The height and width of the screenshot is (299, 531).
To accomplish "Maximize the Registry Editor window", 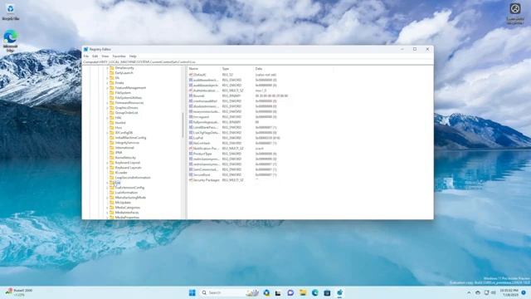I will (415, 49).
